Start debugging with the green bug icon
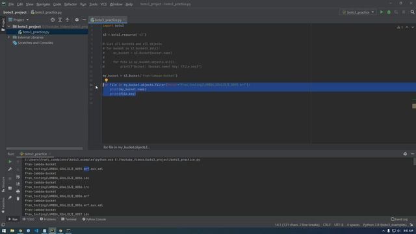The height and width of the screenshot is (234, 416). pos(389,12)
